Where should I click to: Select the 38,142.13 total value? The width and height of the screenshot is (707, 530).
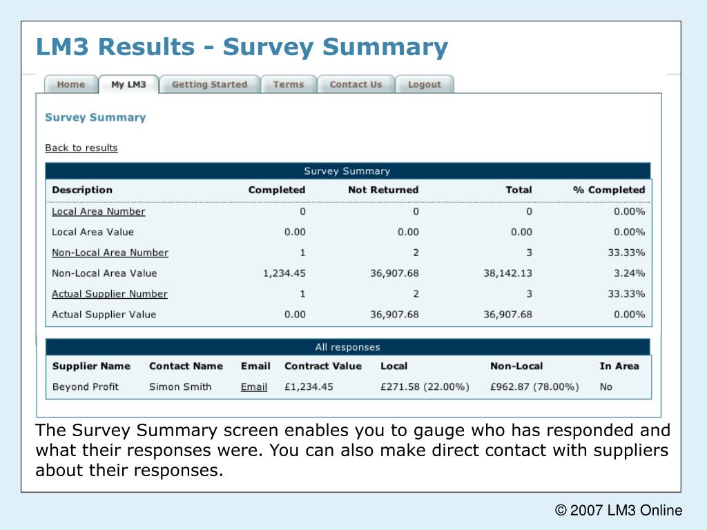point(507,273)
